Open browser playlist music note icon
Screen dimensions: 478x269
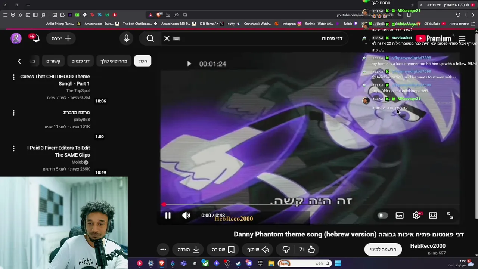tap(43, 15)
